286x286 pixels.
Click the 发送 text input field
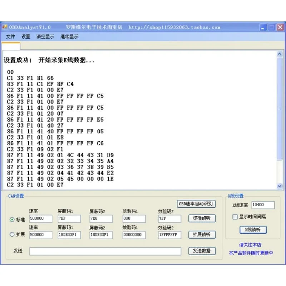pyautogui.click(x=105, y=251)
